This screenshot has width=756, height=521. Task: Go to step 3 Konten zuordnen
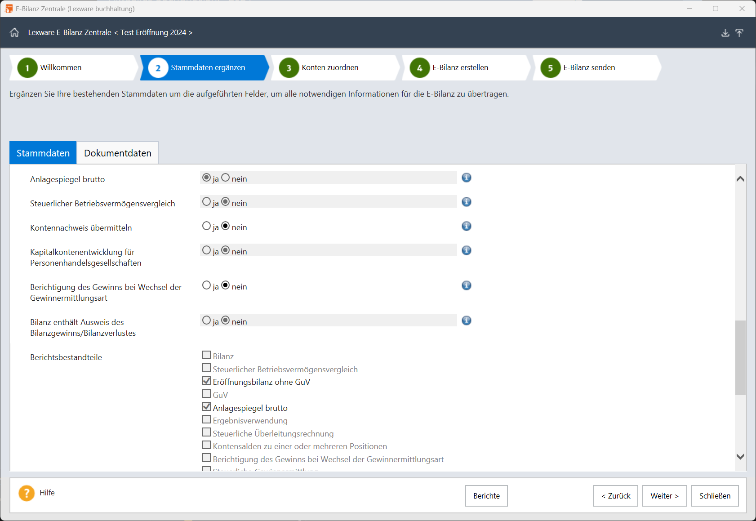point(335,67)
